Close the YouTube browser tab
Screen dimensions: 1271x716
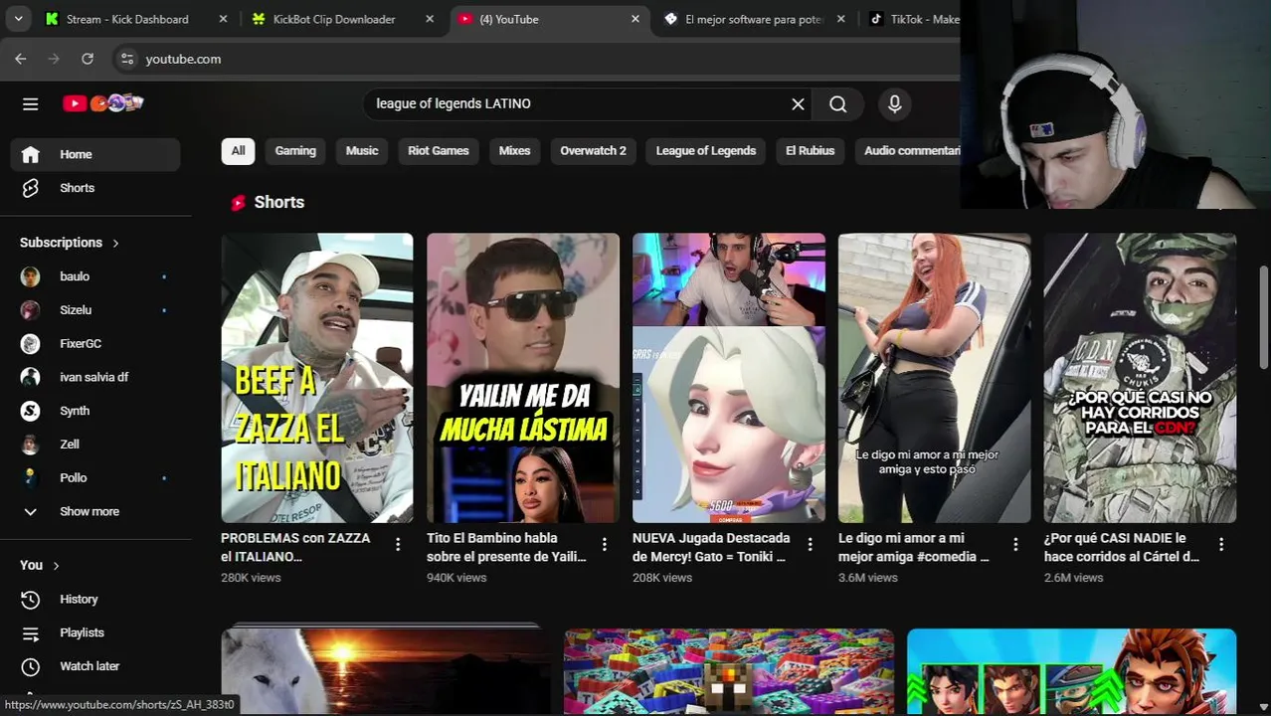(635, 19)
